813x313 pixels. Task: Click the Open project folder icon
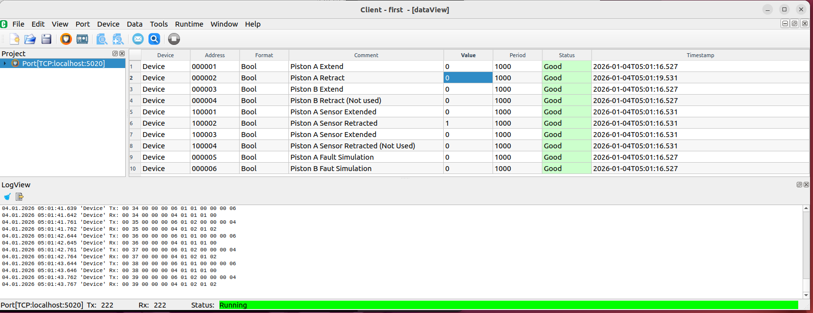tap(30, 39)
